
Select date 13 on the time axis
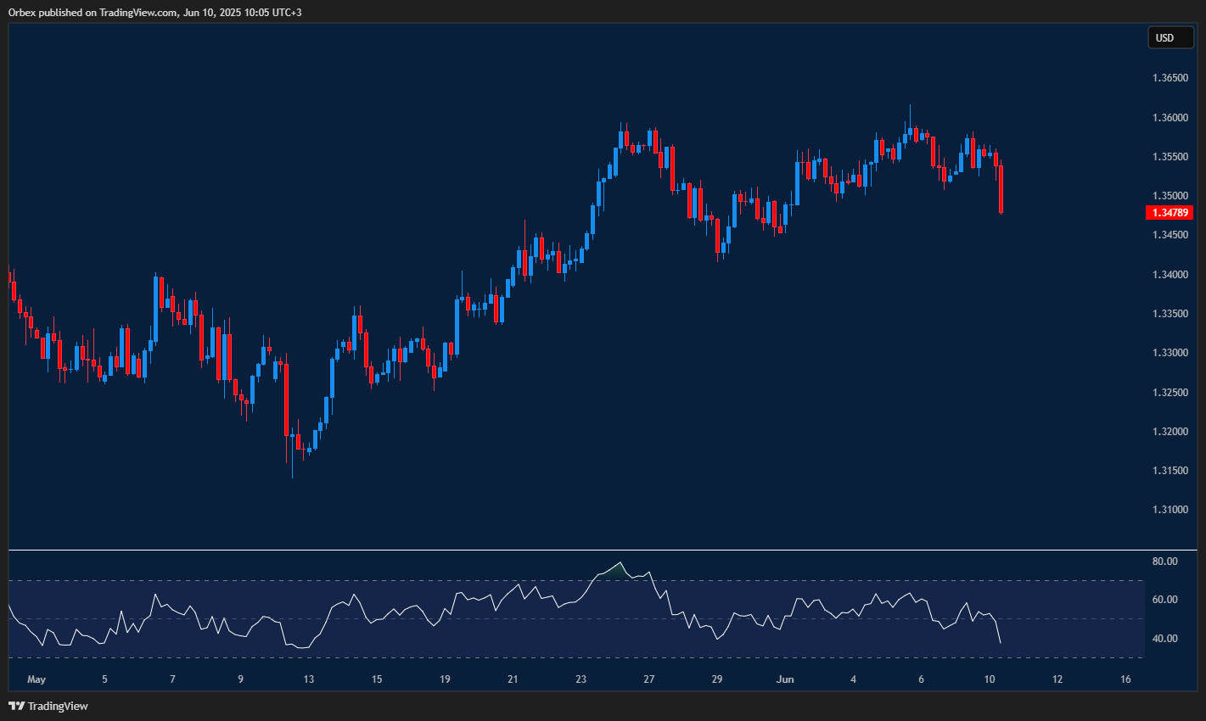[x=309, y=679]
